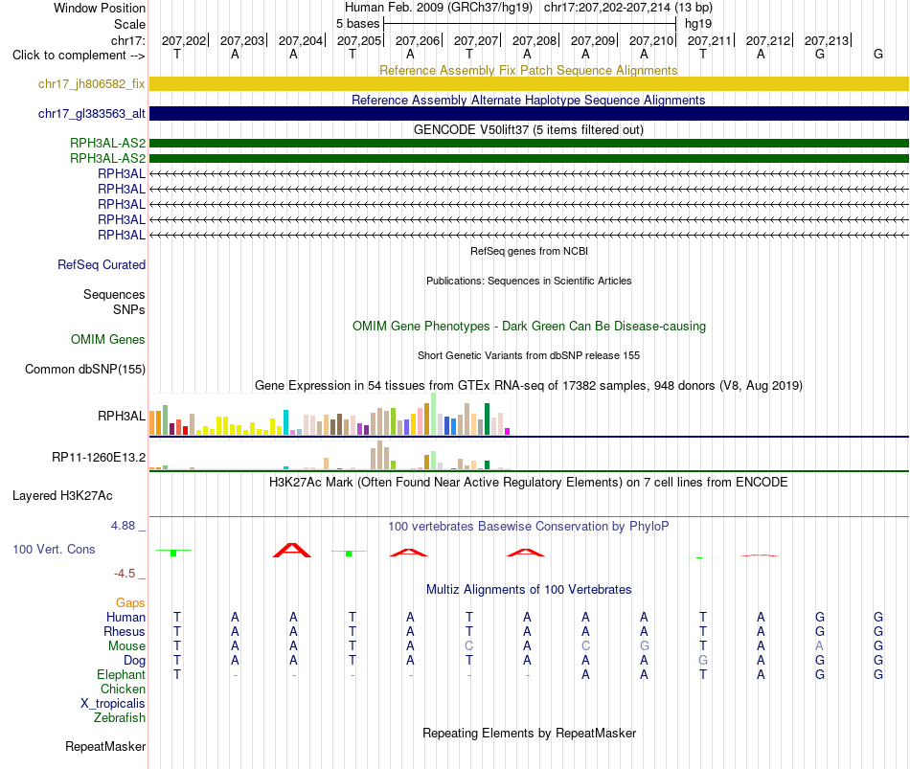Select the Elephant alignment row label
910x769 pixels.
[x=122, y=674]
